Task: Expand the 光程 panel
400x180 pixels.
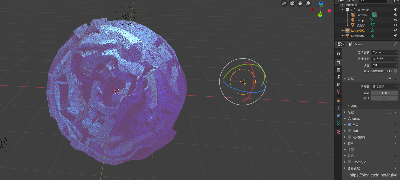Action: click(x=345, y=112)
